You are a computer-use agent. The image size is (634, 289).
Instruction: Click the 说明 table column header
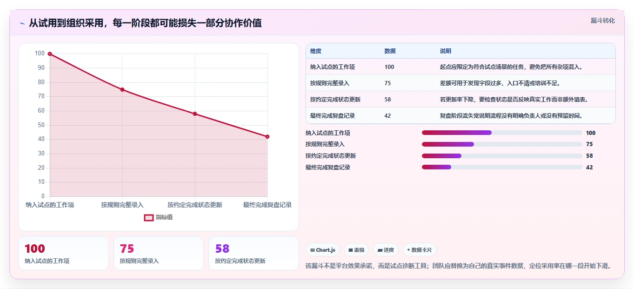click(x=446, y=51)
